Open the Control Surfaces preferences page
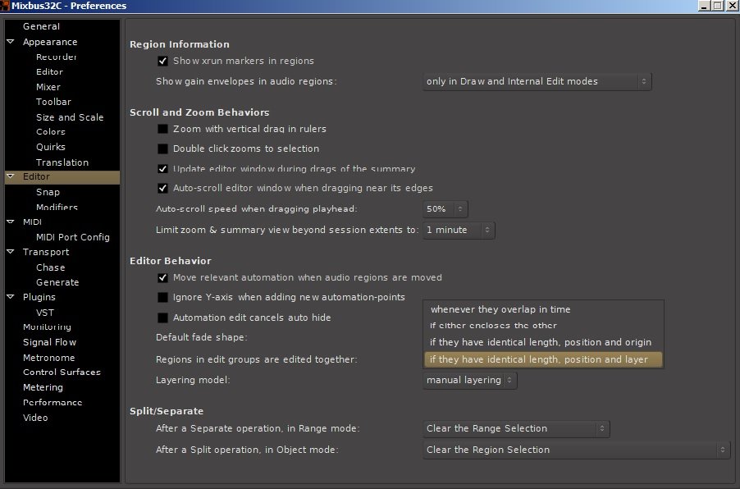This screenshot has width=740, height=489. 62,372
